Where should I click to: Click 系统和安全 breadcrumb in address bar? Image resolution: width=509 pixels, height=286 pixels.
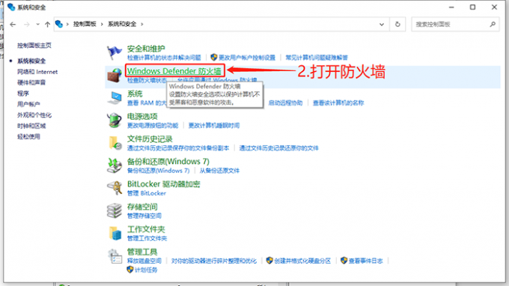point(122,24)
